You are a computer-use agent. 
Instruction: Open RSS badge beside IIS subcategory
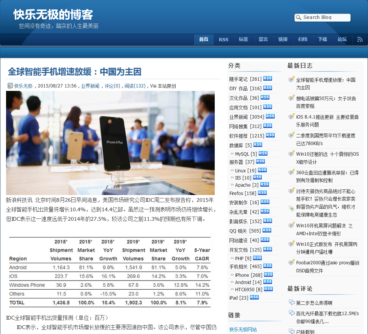tap(257, 177)
